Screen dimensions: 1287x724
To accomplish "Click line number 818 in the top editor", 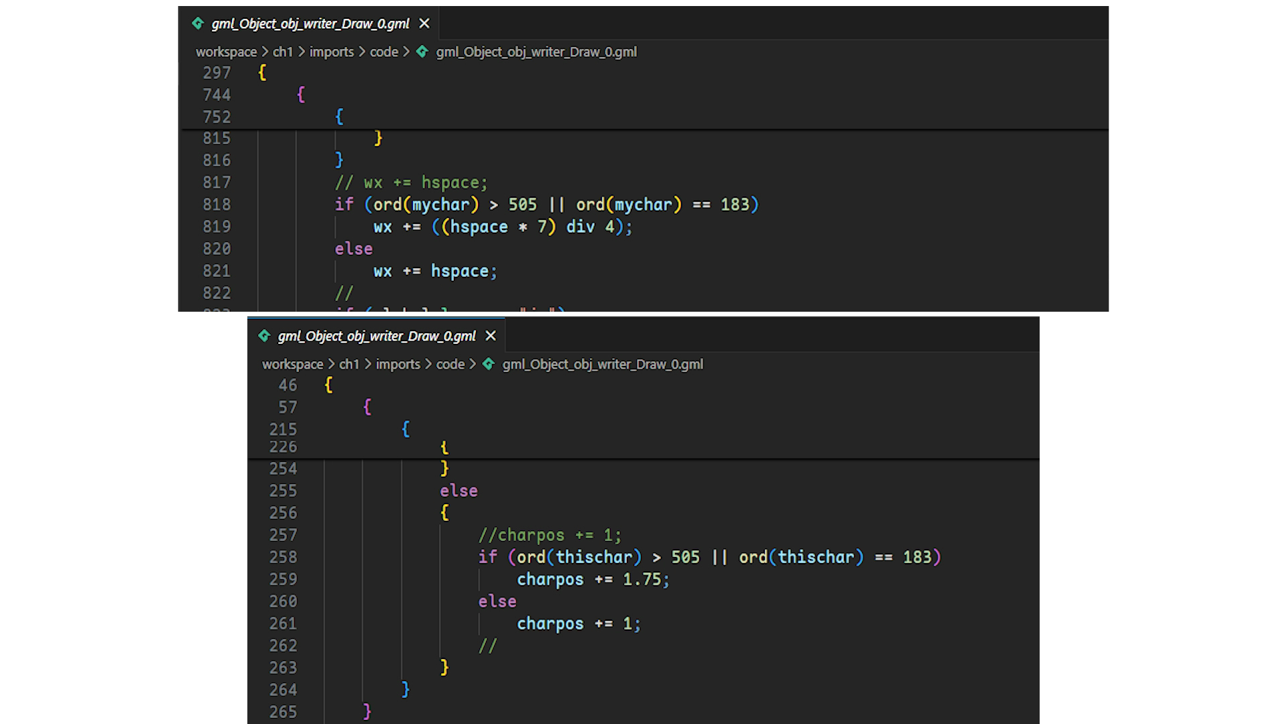I will click(217, 204).
